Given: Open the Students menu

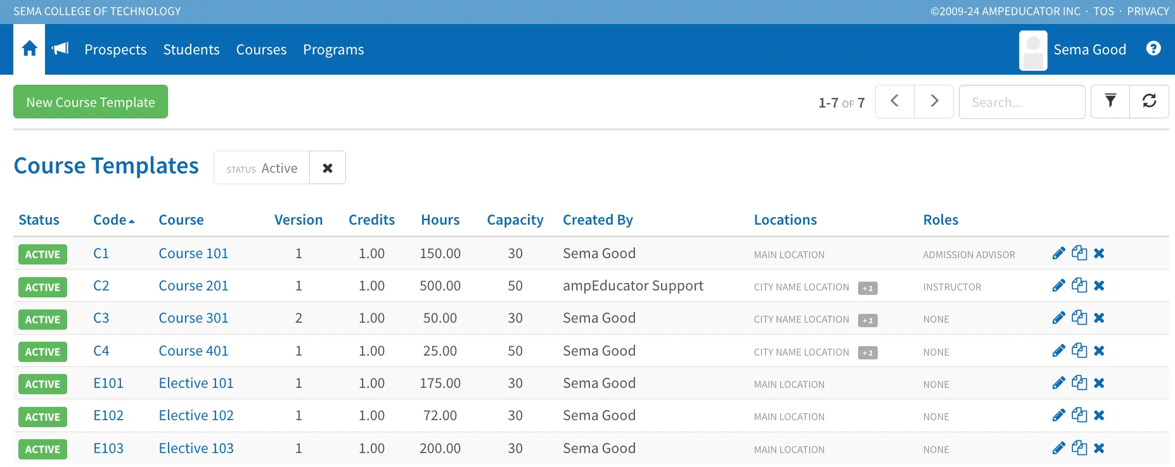Looking at the screenshot, I should pyautogui.click(x=191, y=49).
